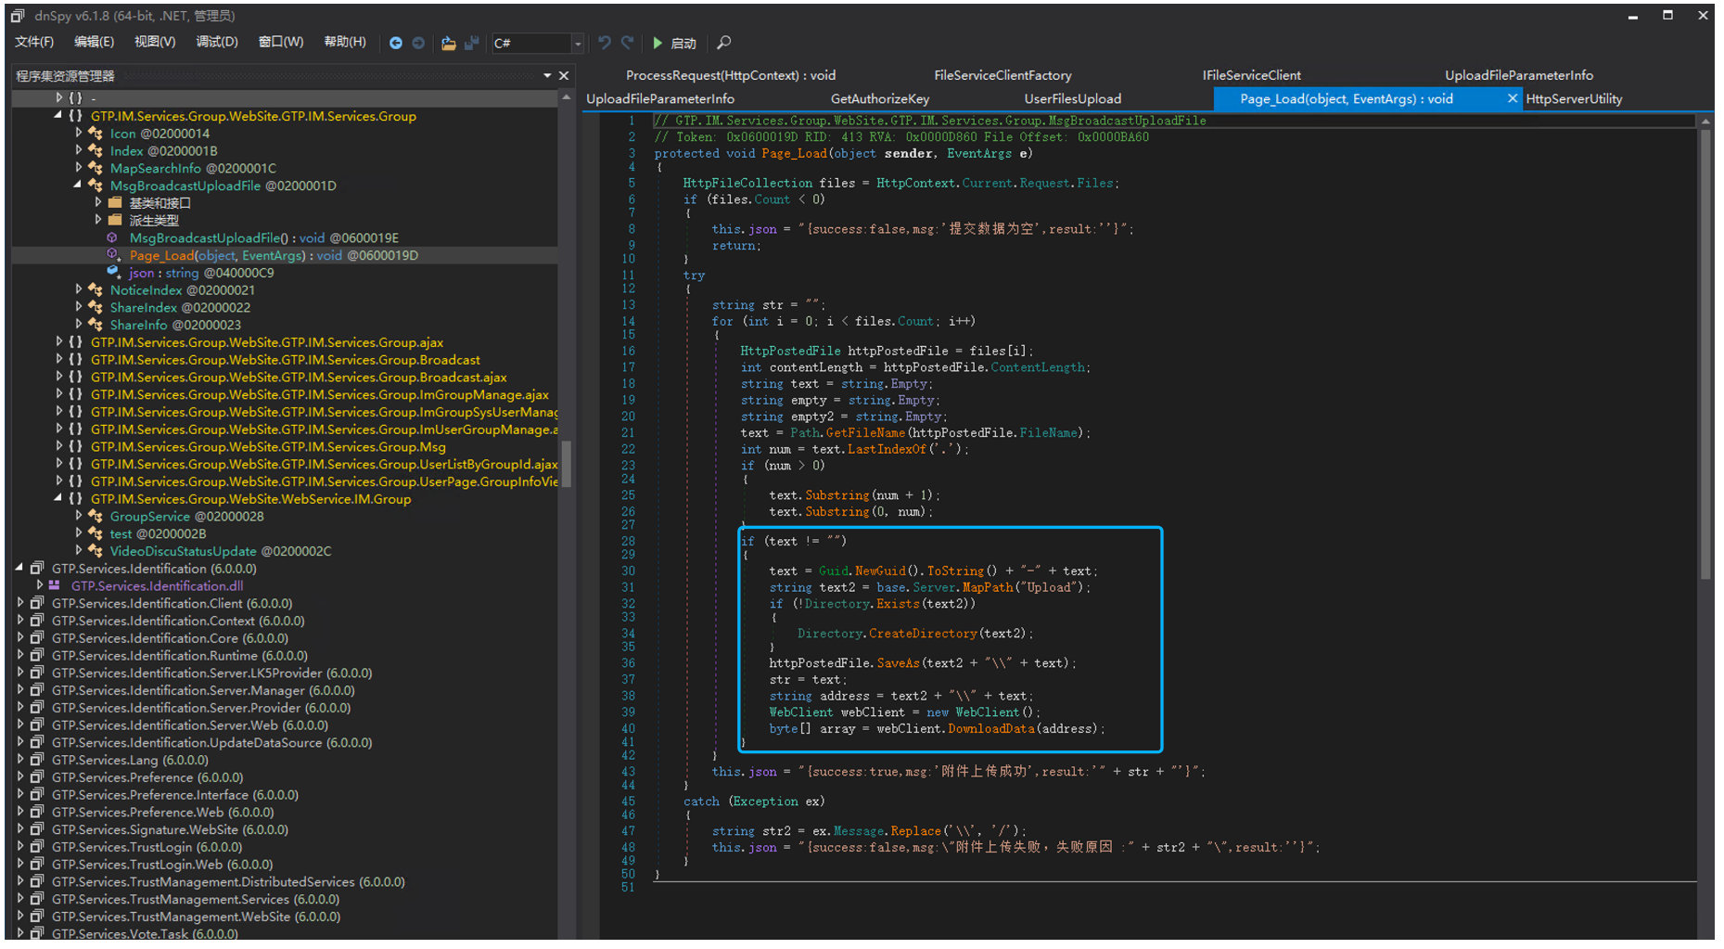Expand the GTP.Services.Lang assembly node

[20, 760]
